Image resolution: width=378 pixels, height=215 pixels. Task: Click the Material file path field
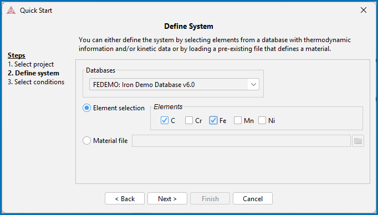point(241,141)
